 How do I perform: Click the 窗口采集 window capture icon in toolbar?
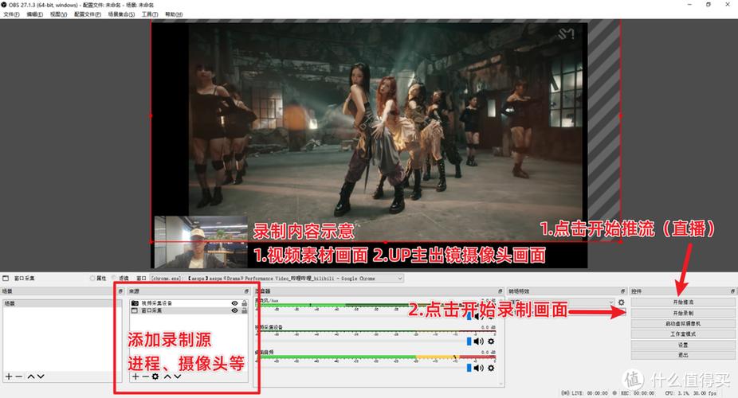click(6, 278)
